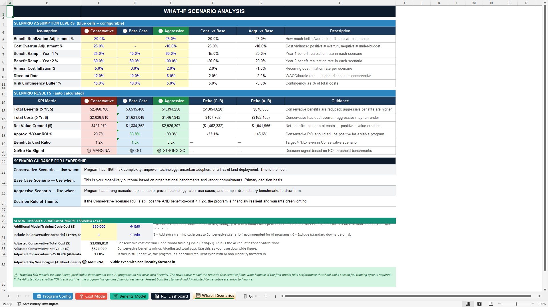Select the Include in Conservative flag cell 1
Image resolution: width=548 pixels, height=307 pixels.
[x=99, y=235]
